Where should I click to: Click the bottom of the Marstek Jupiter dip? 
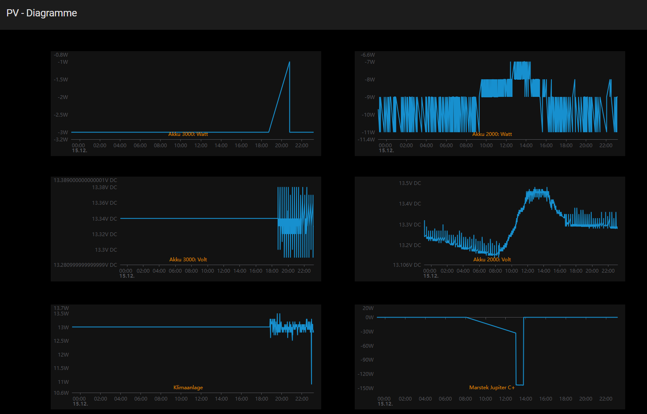(x=520, y=385)
